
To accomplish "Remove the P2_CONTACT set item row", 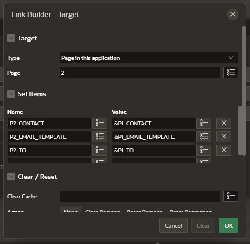I will coord(223,123).
